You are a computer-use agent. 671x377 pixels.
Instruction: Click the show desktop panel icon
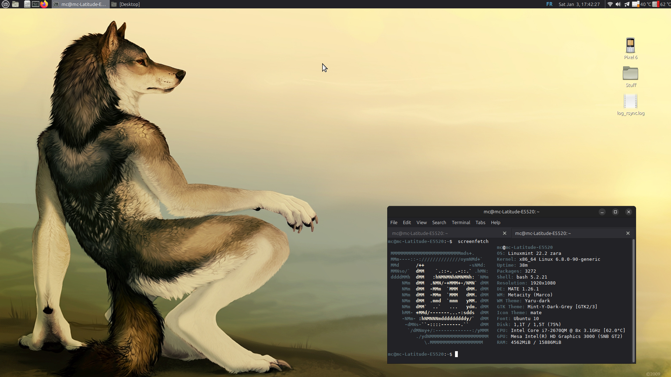(15, 4)
